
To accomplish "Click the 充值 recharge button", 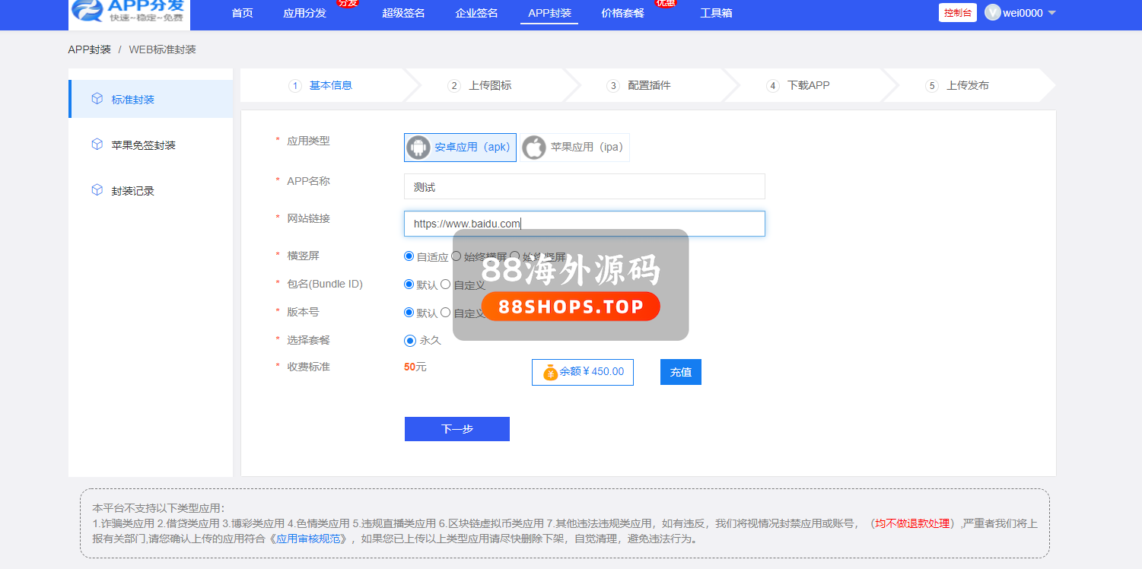I will 680,372.
